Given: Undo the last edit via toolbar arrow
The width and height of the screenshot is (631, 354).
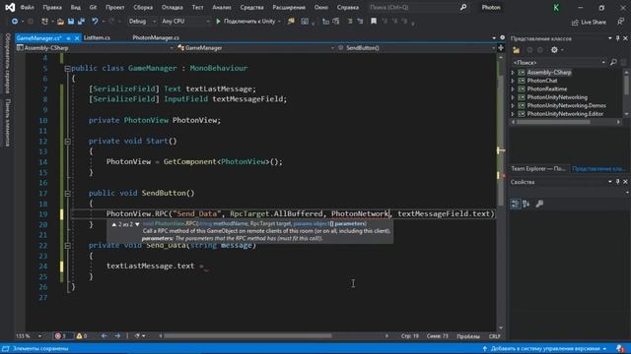Looking at the screenshot, I should (95, 22).
